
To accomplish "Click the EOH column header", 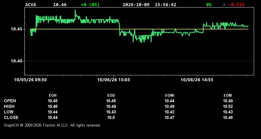I will [53, 96].
